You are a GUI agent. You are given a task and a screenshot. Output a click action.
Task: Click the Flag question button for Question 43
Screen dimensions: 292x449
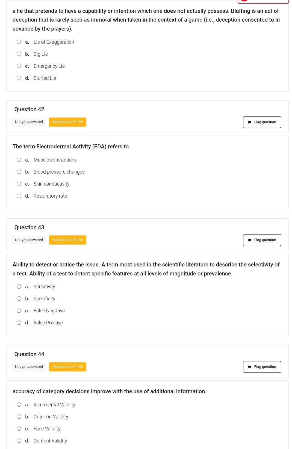tap(262, 240)
